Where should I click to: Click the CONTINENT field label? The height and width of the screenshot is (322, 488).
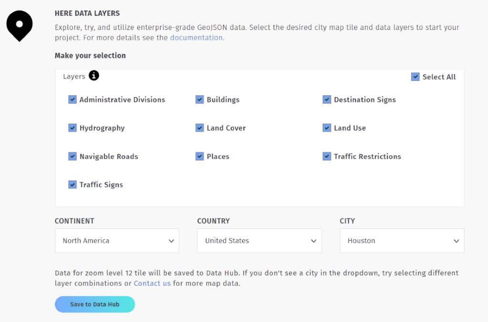[x=74, y=221]
